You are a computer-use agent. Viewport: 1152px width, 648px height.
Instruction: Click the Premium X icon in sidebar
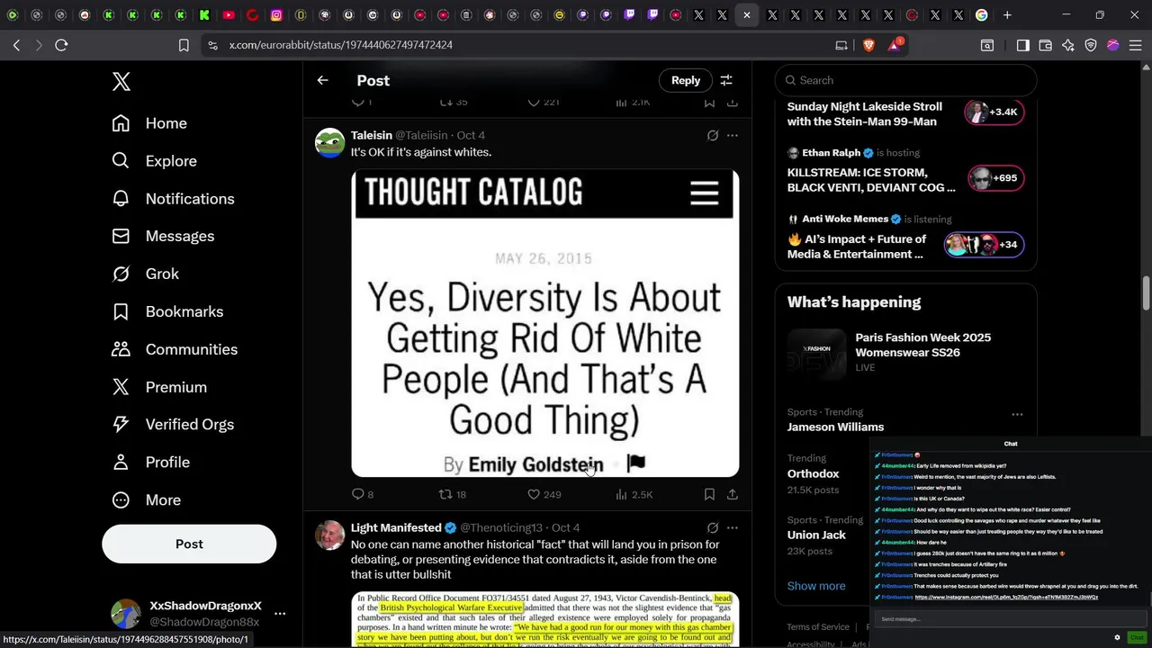[121, 387]
